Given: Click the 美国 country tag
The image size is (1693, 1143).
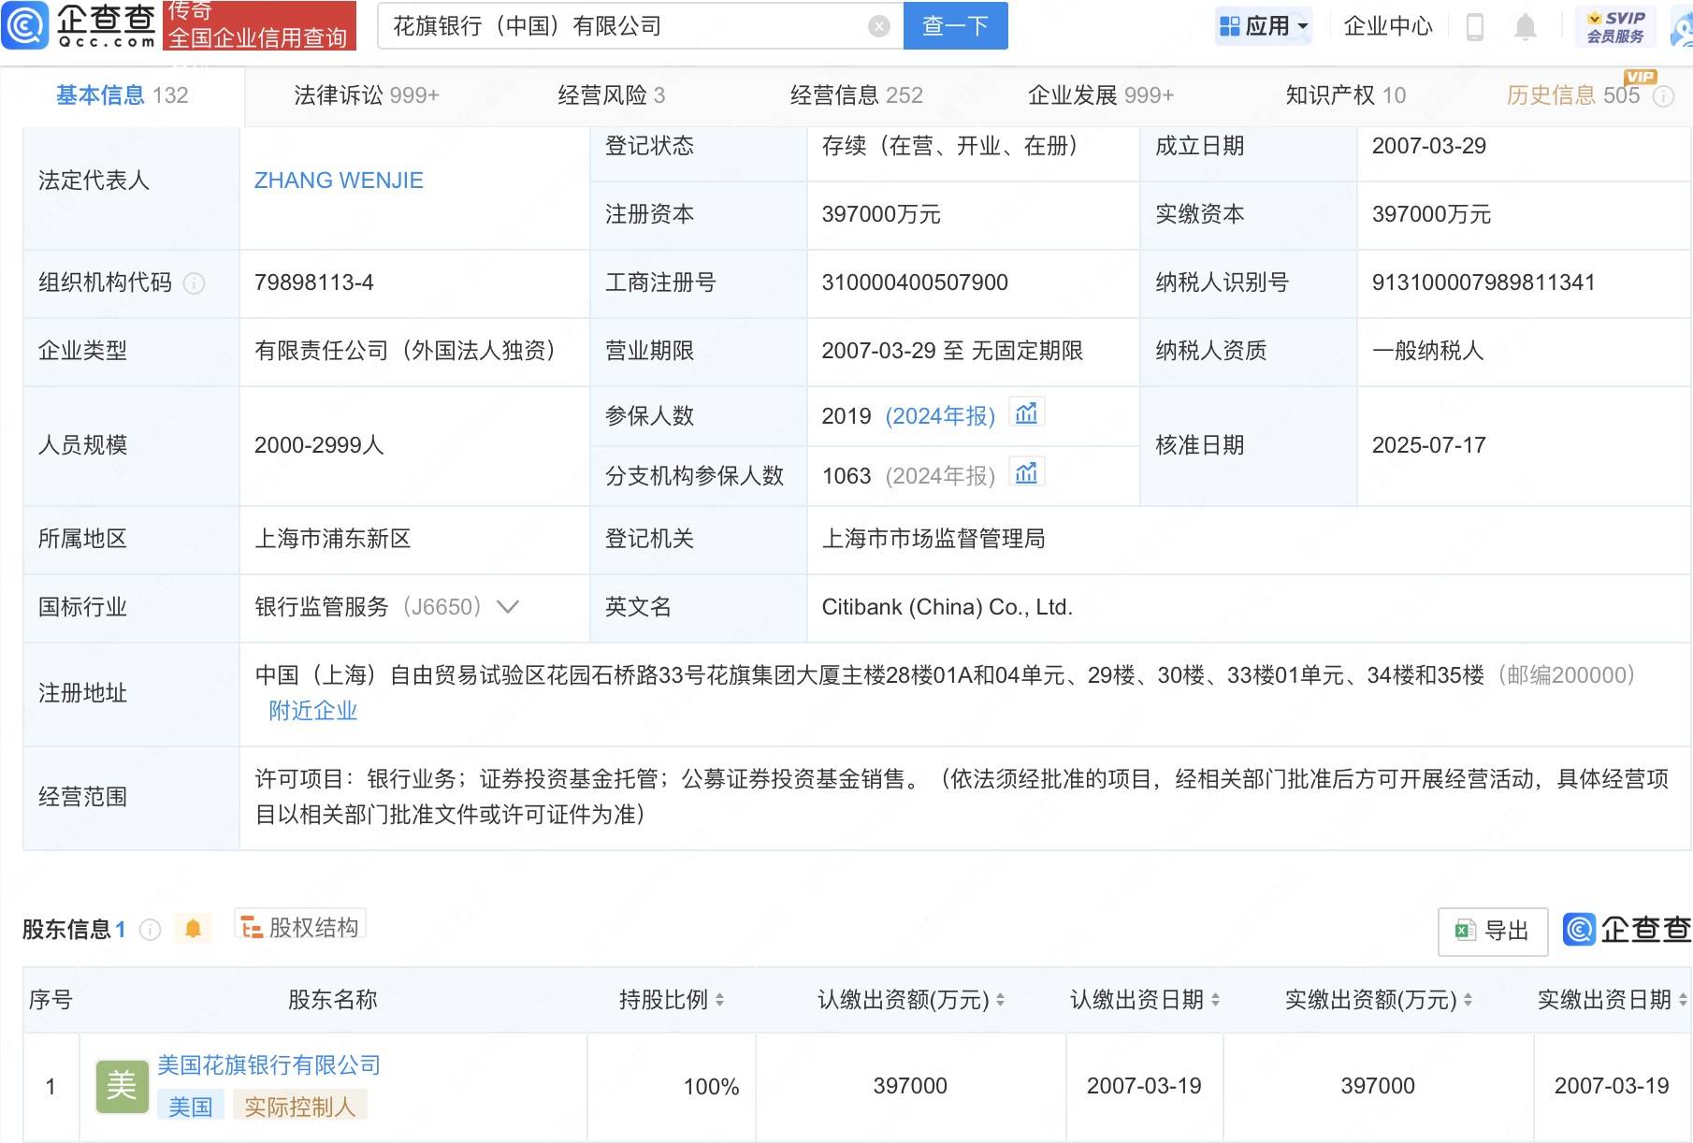Looking at the screenshot, I should pos(191,1107).
